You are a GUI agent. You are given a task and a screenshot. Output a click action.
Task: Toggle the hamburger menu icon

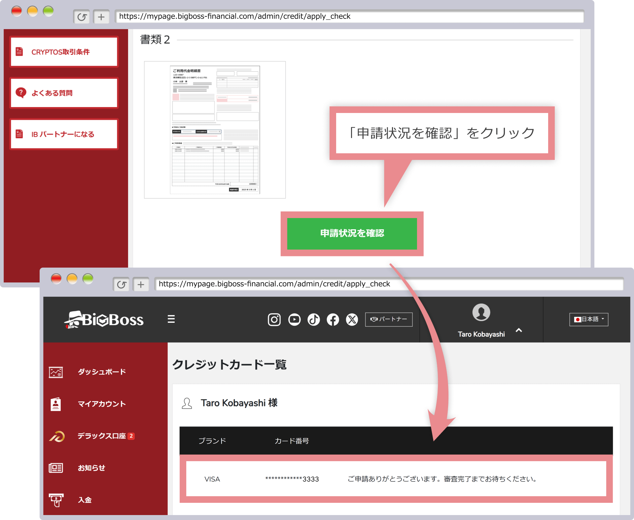click(x=171, y=319)
